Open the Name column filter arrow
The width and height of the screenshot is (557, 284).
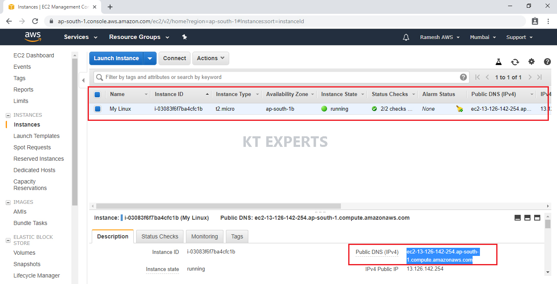[x=146, y=94]
